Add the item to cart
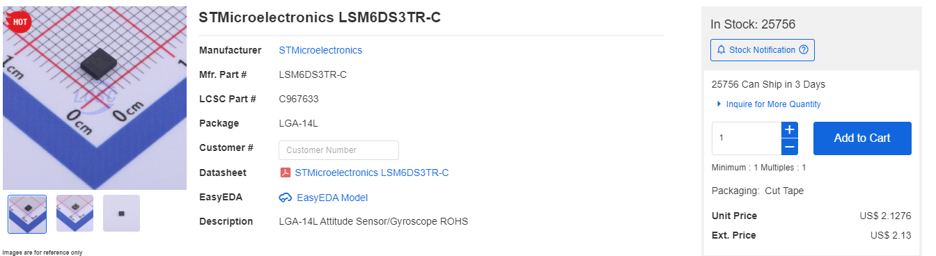 (862, 138)
